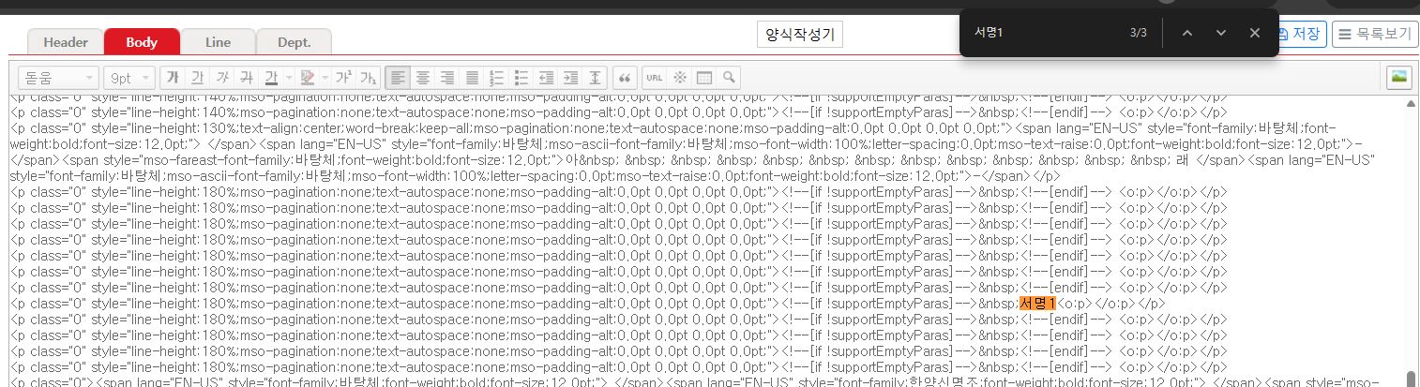1420x387 pixels.
Task: Switch to the Header tab
Action: click(65, 42)
